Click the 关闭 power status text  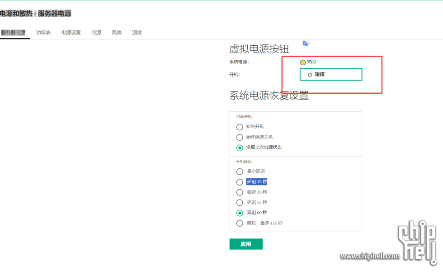pyautogui.click(x=311, y=62)
